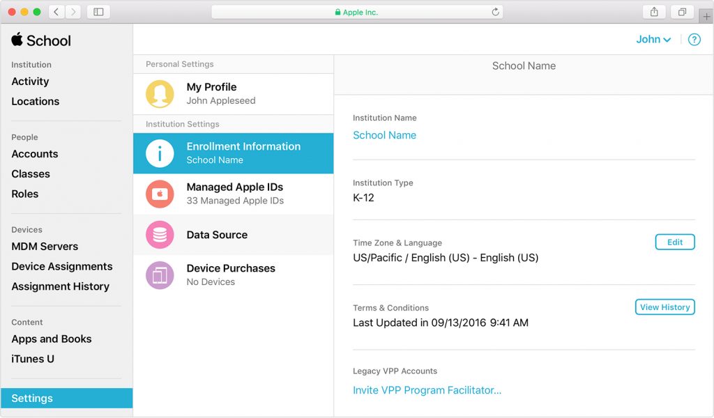Click View History for Terms & Conditions
The width and height of the screenshot is (714, 418).
click(x=664, y=307)
